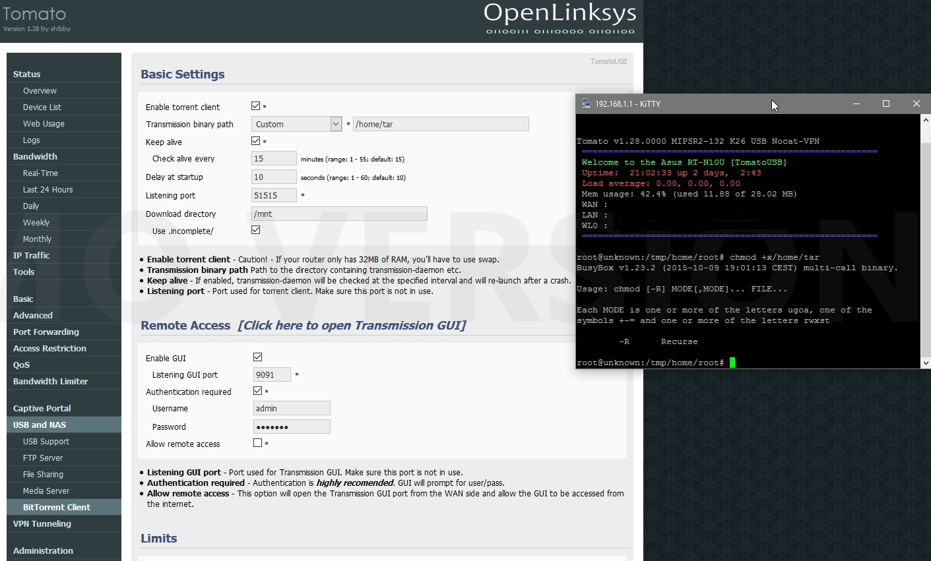Viewport: 931px width, 561px height.
Task: Maximize the KiTTY terminal window
Action: 886,103
